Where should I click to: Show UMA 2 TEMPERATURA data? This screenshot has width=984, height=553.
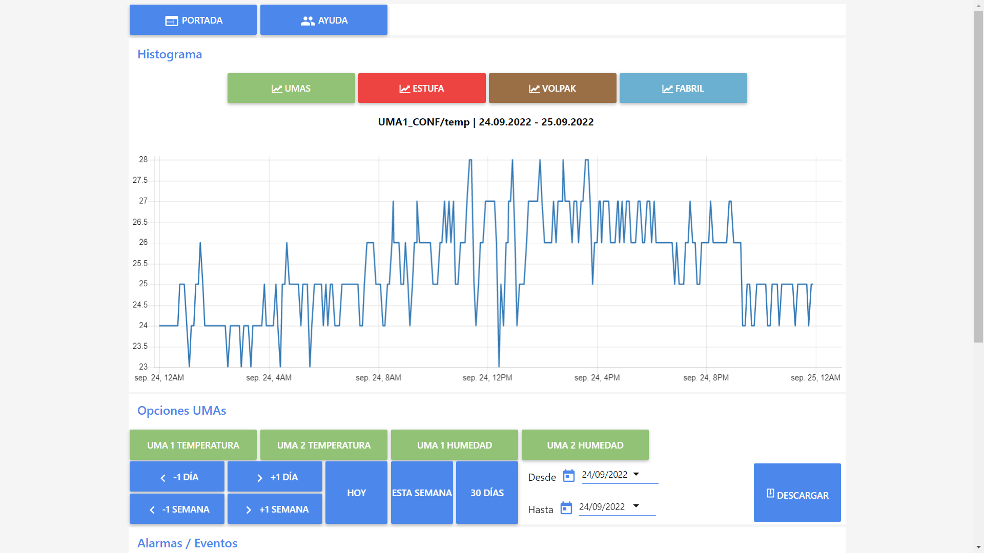tap(324, 445)
